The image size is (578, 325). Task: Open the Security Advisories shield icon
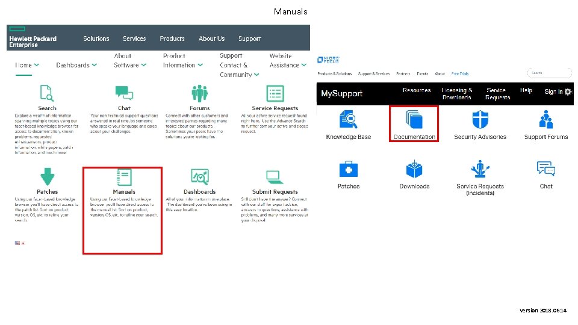pos(480,119)
